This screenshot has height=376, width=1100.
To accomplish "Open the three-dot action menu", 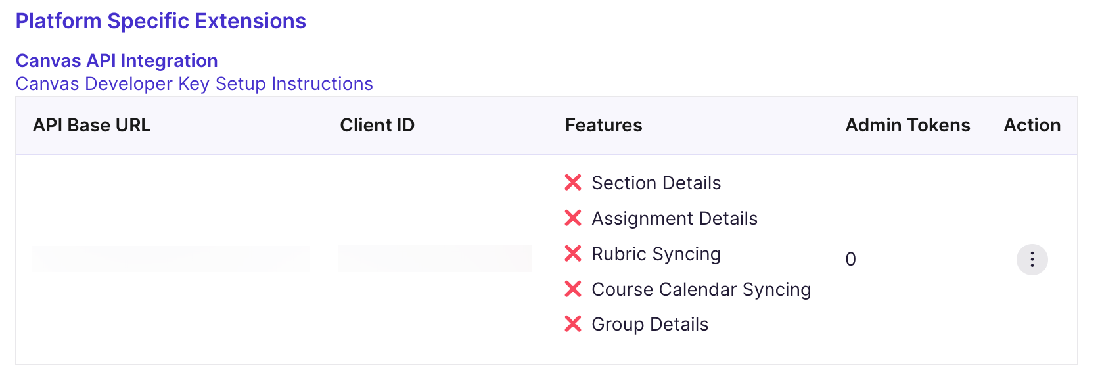I will 1032,260.
